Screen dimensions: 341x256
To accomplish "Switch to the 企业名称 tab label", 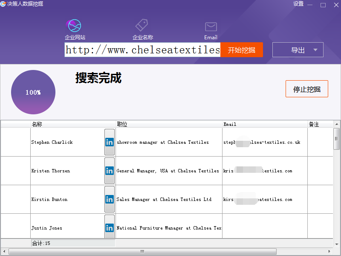I will pyautogui.click(x=143, y=38).
